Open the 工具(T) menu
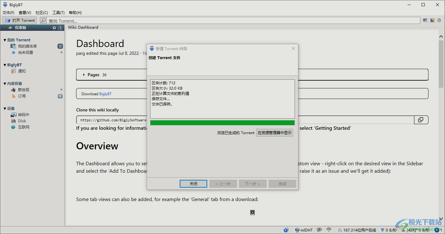 tap(58, 13)
